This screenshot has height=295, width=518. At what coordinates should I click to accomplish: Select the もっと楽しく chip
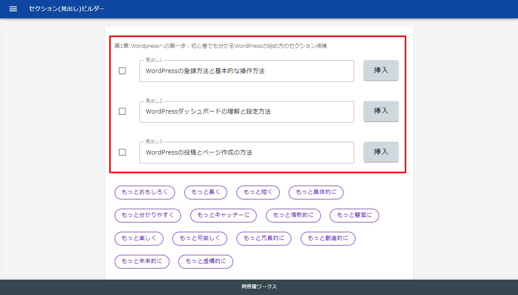pyautogui.click(x=139, y=239)
